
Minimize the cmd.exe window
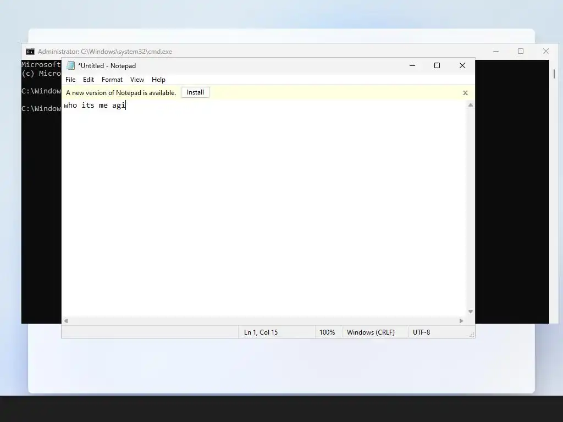(496, 51)
